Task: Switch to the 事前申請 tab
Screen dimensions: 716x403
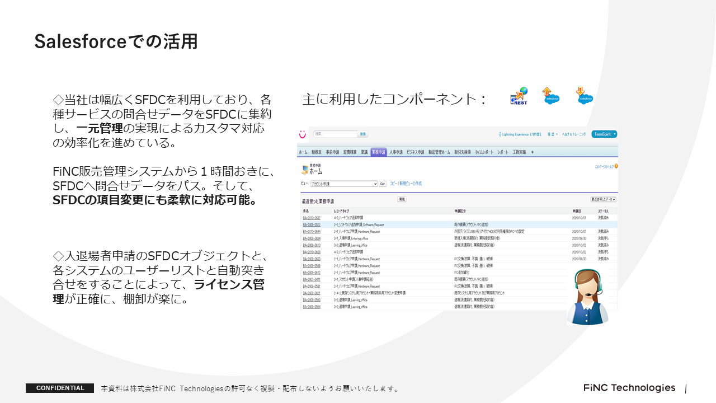Action: [x=332, y=152]
